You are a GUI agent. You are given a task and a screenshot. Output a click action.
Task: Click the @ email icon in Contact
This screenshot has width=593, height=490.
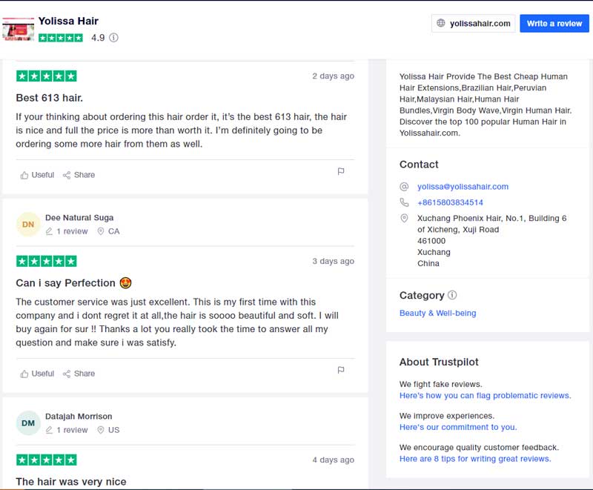coord(404,187)
